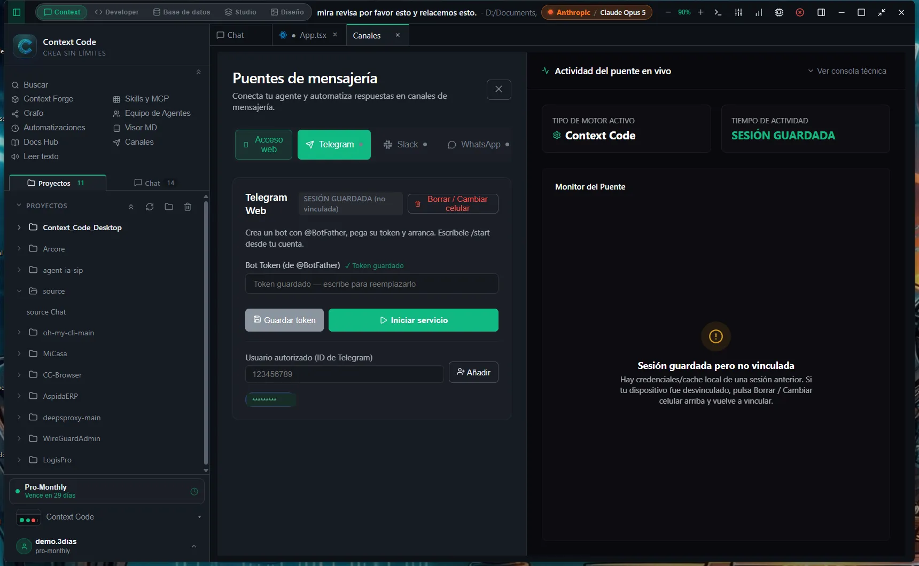919x566 pixels.
Task: Collapse the PROYECTOS section
Action: (x=19, y=206)
